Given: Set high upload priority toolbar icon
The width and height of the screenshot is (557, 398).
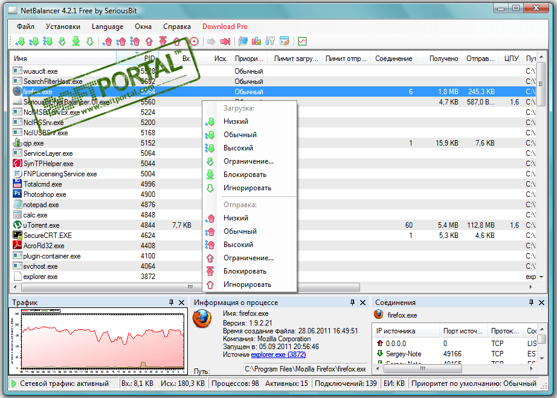Looking at the screenshot, I should (135, 42).
